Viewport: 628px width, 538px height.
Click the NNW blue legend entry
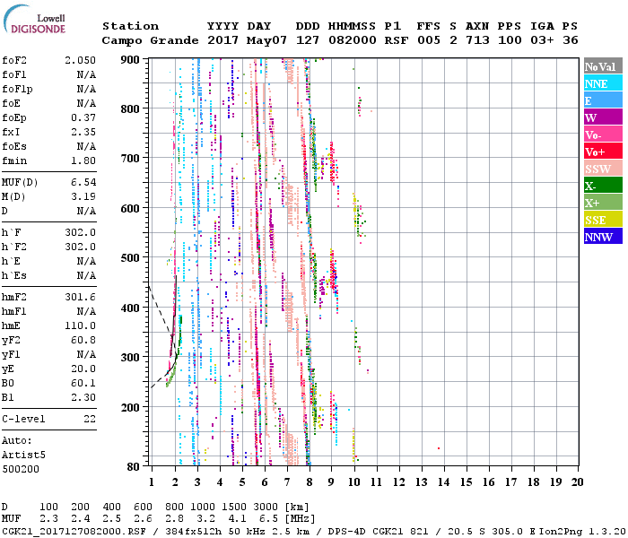602,237
